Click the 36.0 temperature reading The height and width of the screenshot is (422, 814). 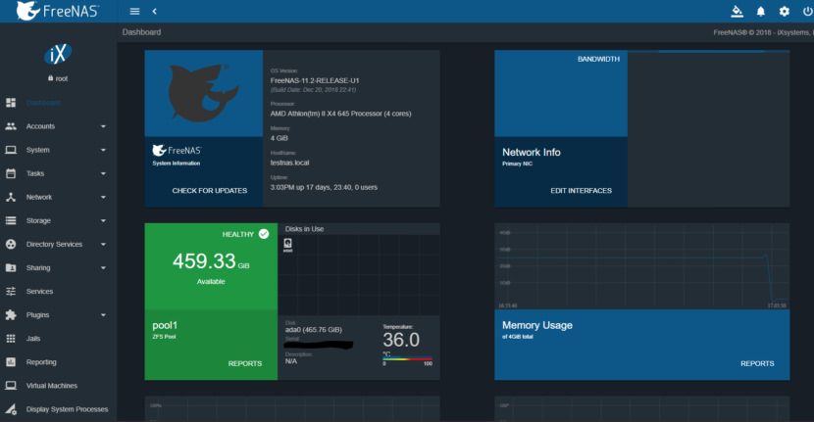tap(401, 340)
